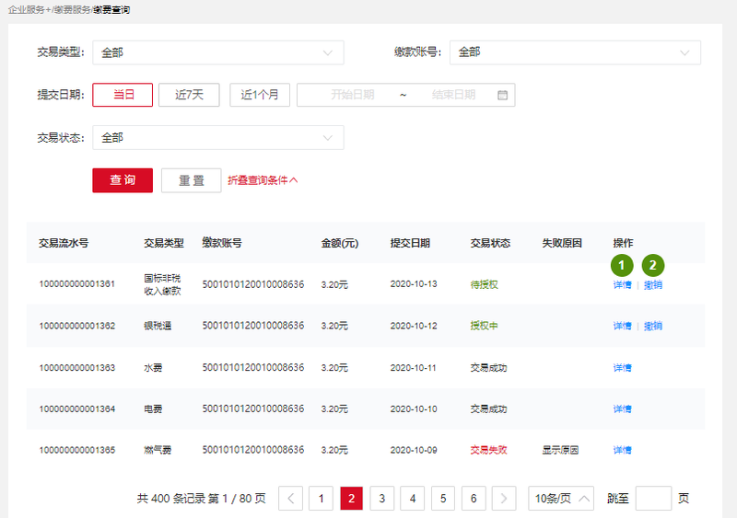
Task: Select the 当日 date filter
Action: (123, 95)
